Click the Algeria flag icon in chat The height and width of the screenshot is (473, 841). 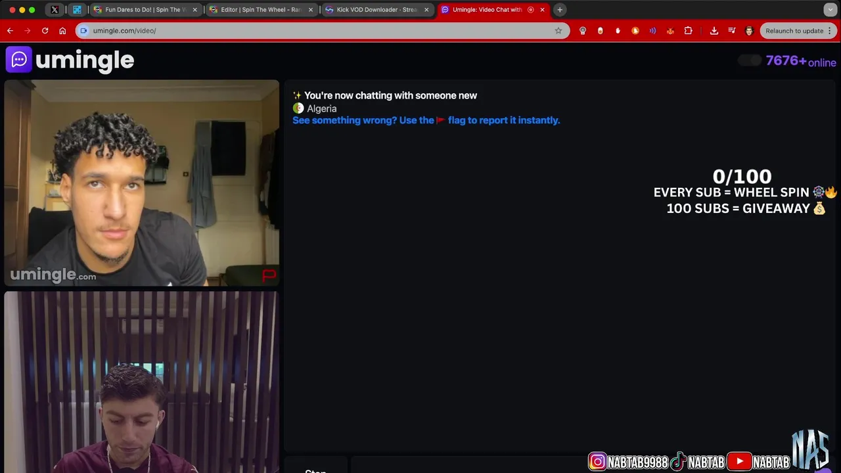click(x=298, y=108)
